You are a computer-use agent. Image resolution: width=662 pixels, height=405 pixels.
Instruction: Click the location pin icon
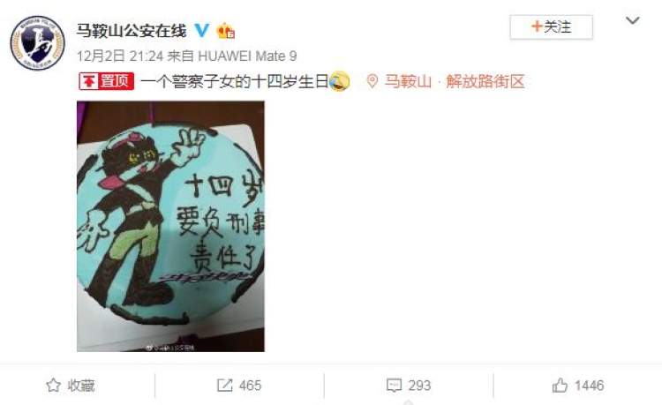(372, 81)
